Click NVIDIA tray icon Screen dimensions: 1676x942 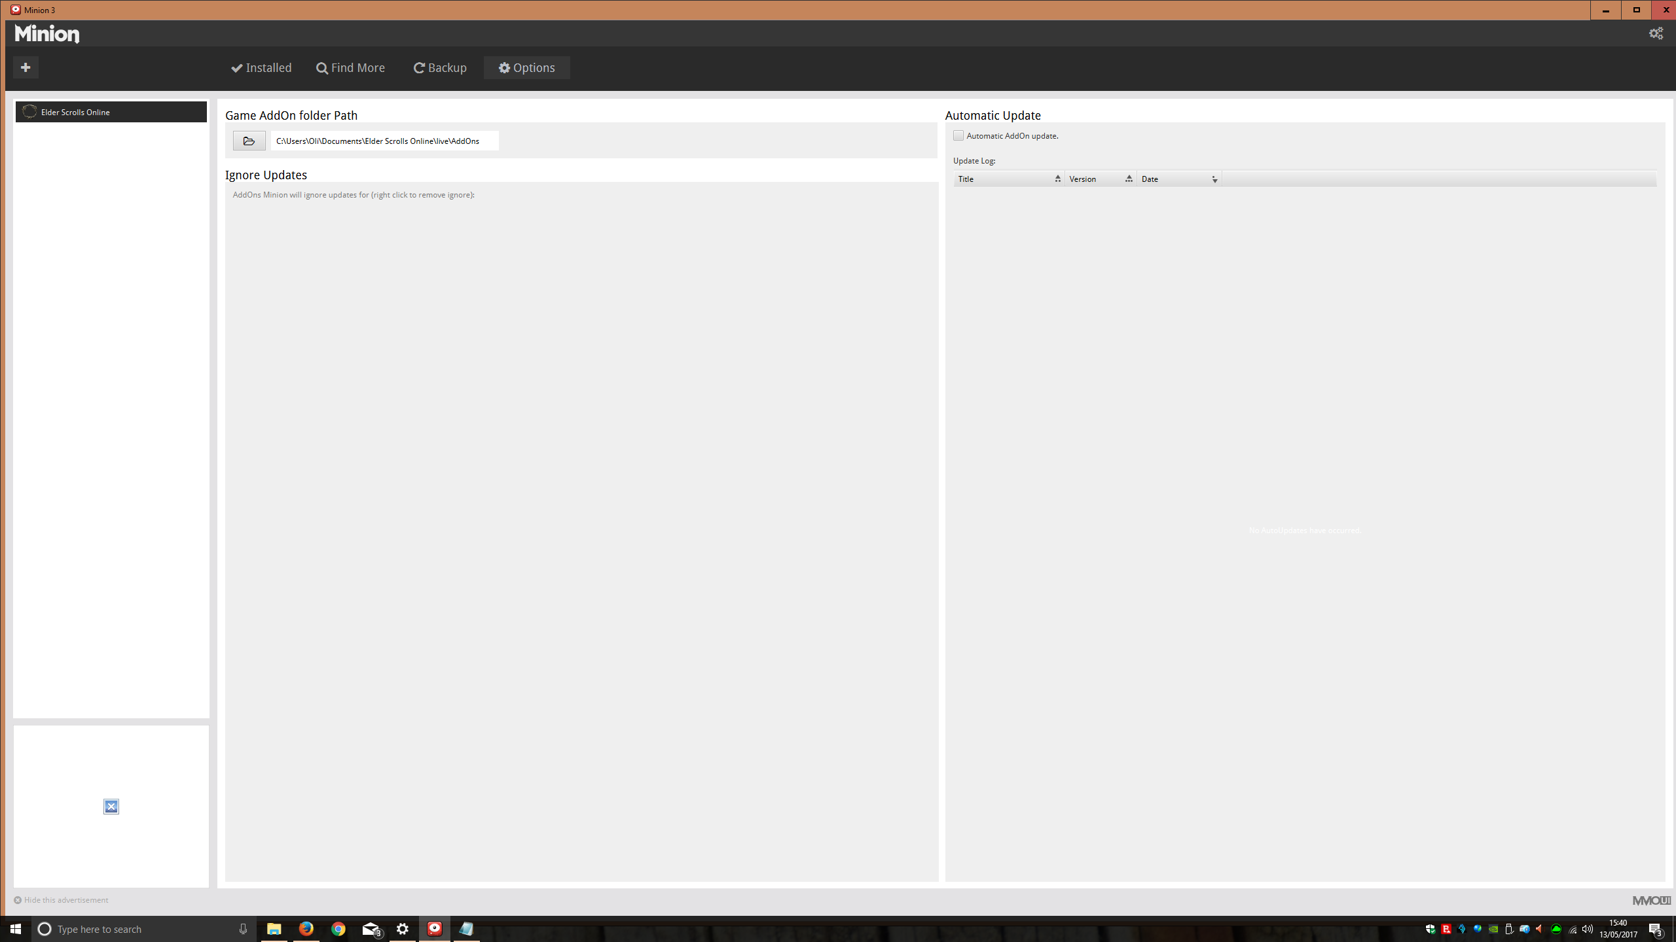pyautogui.click(x=1493, y=929)
